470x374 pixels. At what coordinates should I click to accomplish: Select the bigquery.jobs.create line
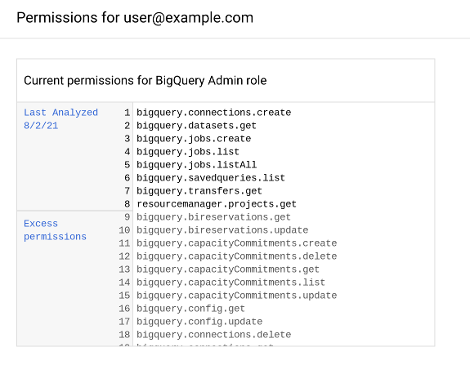(x=194, y=139)
